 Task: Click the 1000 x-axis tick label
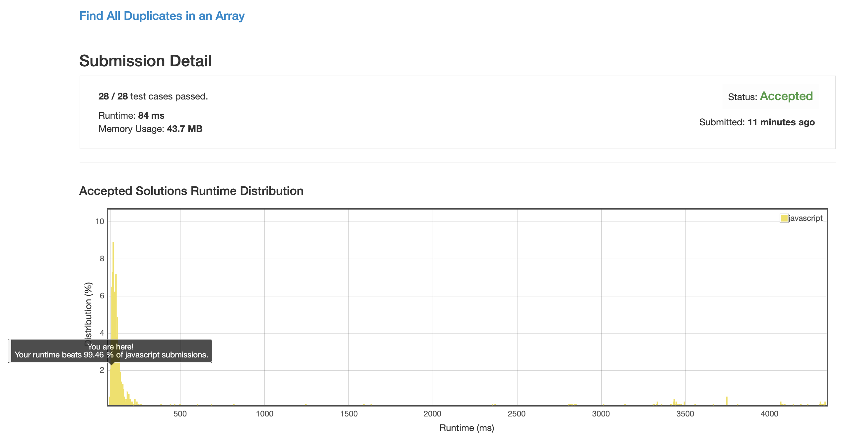264,414
